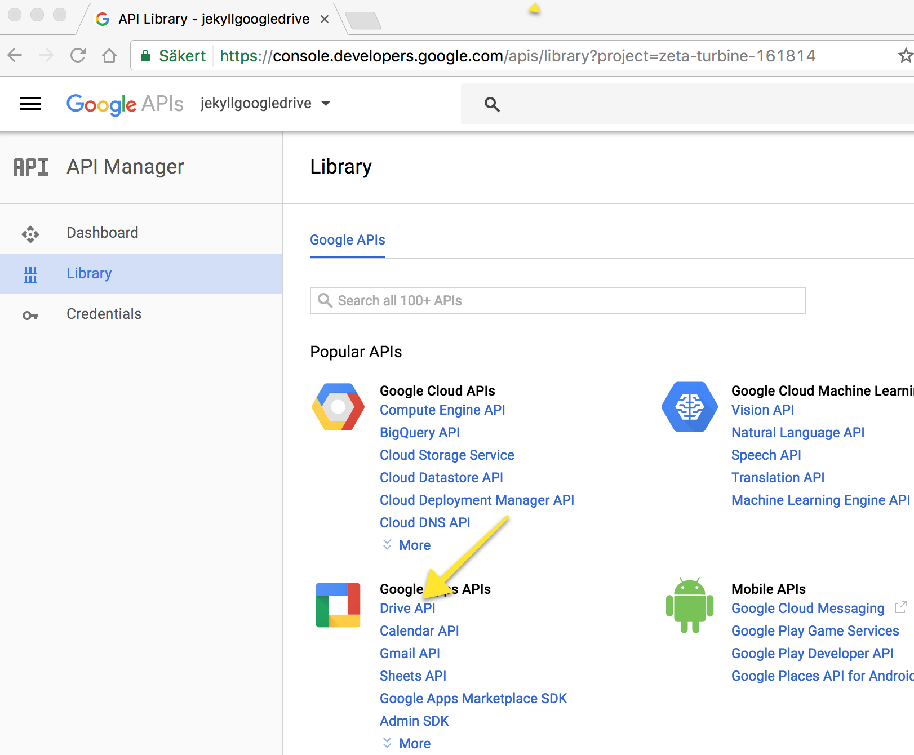Image resolution: width=914 pixels, height=755 pixels.
Task: Click the browser home icon
Action: pos(109,55)
